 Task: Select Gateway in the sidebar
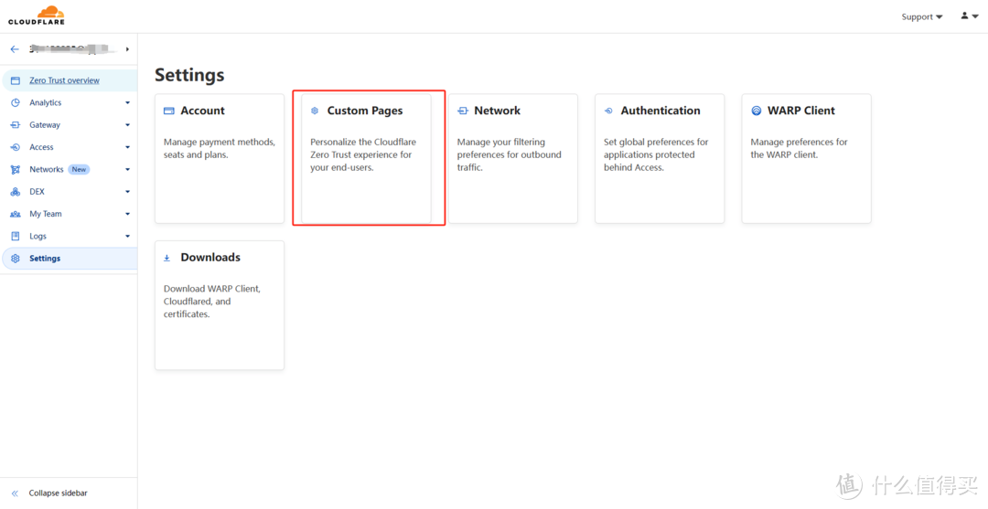click(x=45, y=125)
